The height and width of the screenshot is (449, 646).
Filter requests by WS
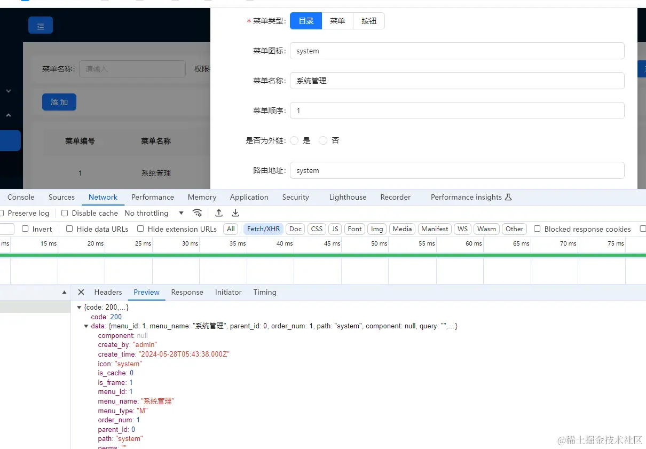coord(463,229)
